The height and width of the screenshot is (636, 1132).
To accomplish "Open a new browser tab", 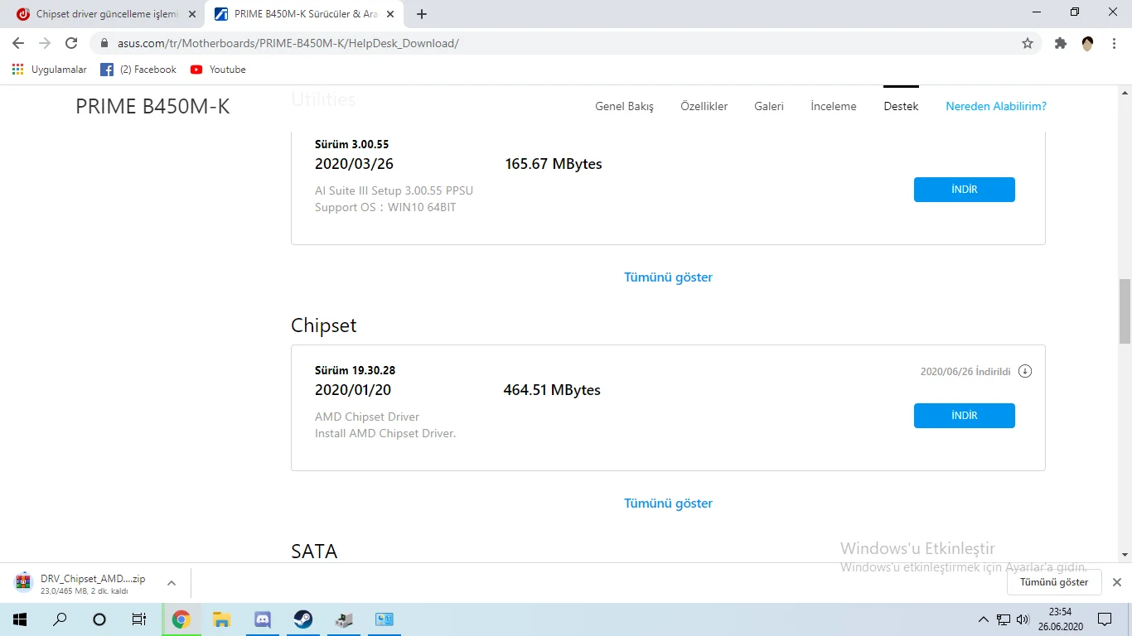I will (422, 14).
